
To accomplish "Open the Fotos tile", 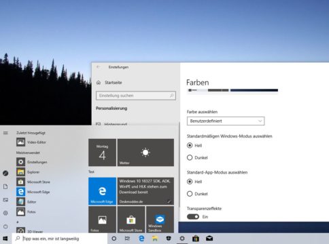I will (102, 220).
